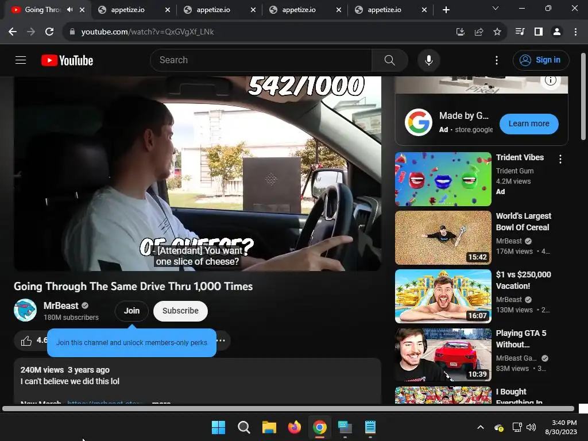
Task: Show hidden system tray icons
Action: [x=481, y=427]
